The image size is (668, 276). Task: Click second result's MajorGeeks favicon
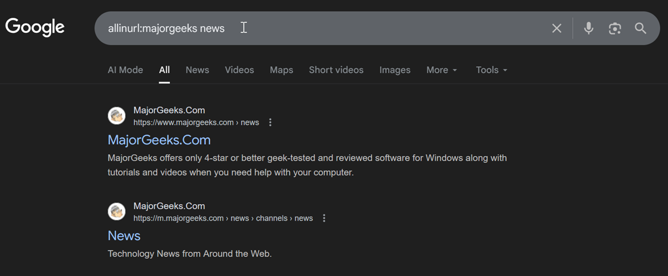coord(117,211)
